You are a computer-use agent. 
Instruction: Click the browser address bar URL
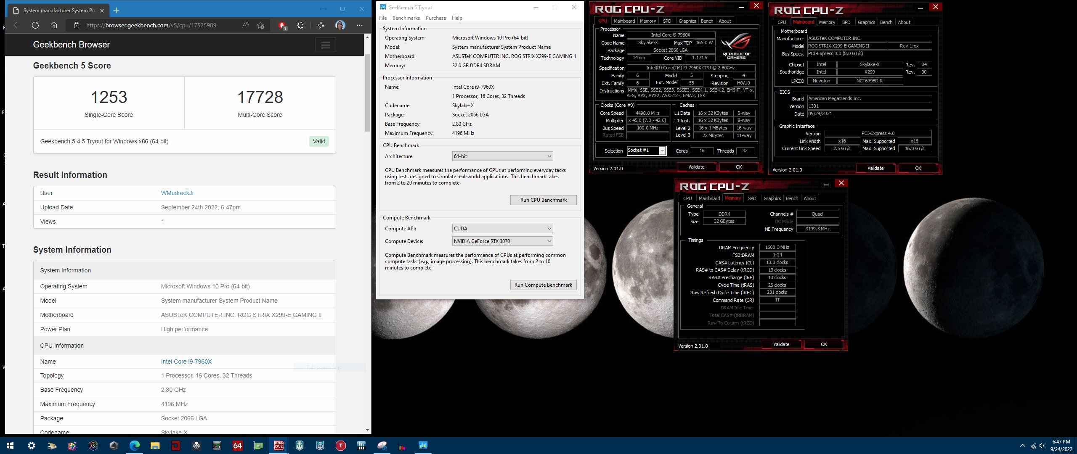(151, 25)
